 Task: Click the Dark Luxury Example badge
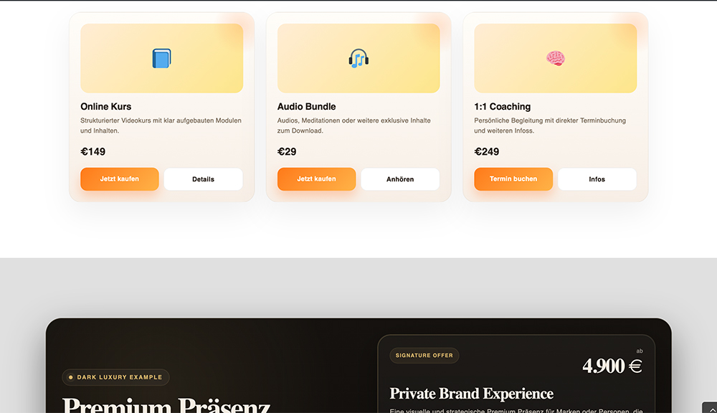[x=116, y=377]
